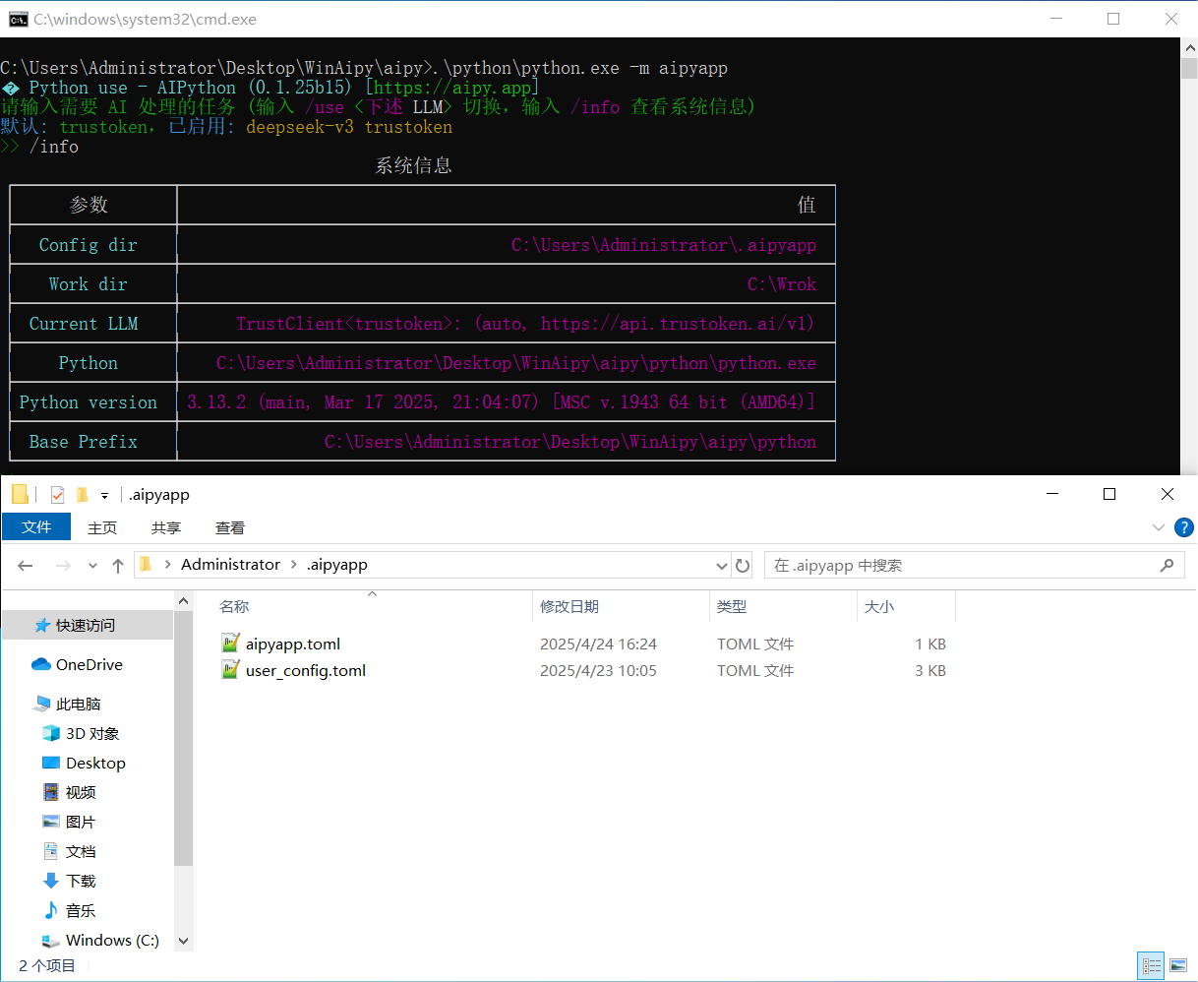Click the 此电脑 computer icon
Image resolution: width=1198 pixels, height=982 pixels.
41,704
